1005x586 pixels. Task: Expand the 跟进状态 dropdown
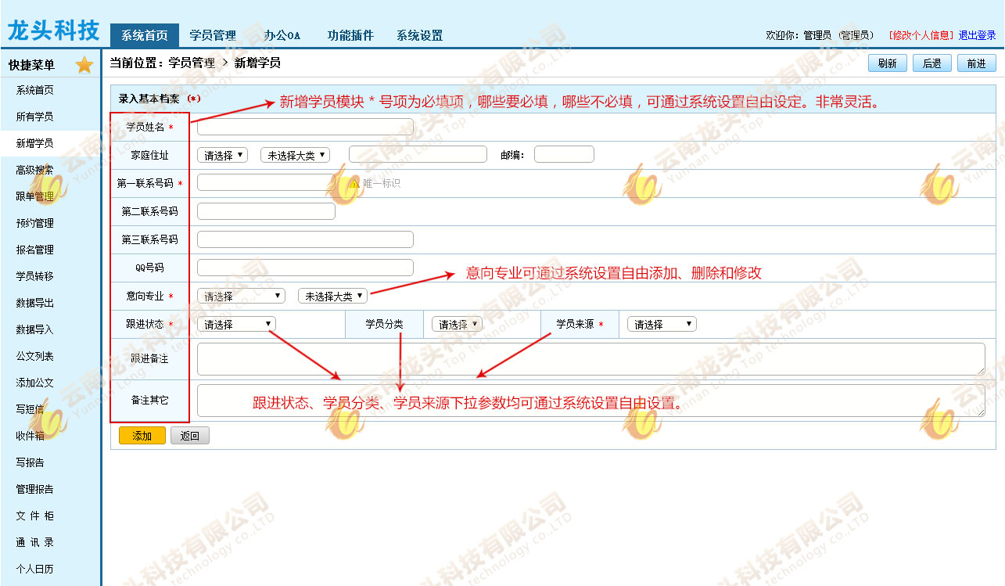click(236, 324)
